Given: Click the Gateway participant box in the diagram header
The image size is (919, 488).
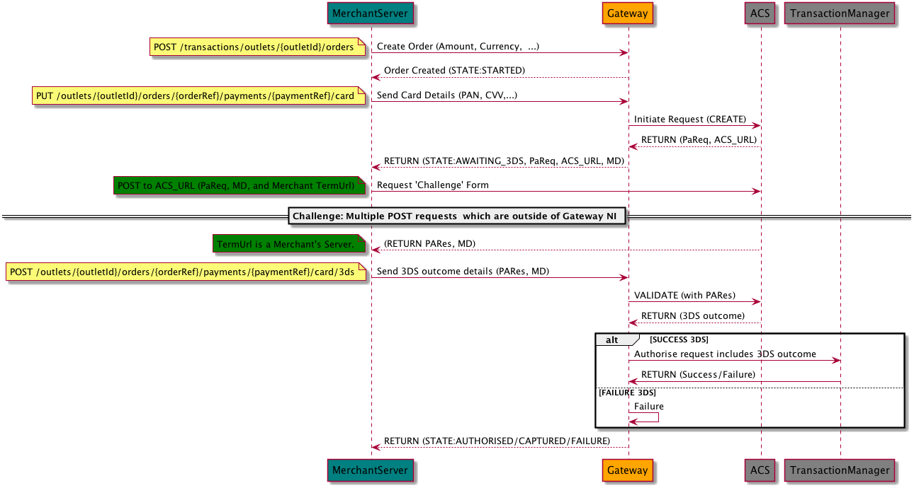Looking at the screenshot, I should click(628, 13).
